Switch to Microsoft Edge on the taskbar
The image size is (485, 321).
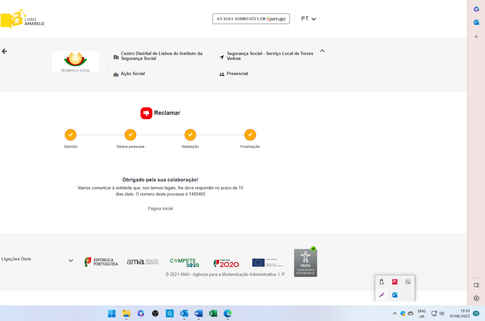point(228,313)
